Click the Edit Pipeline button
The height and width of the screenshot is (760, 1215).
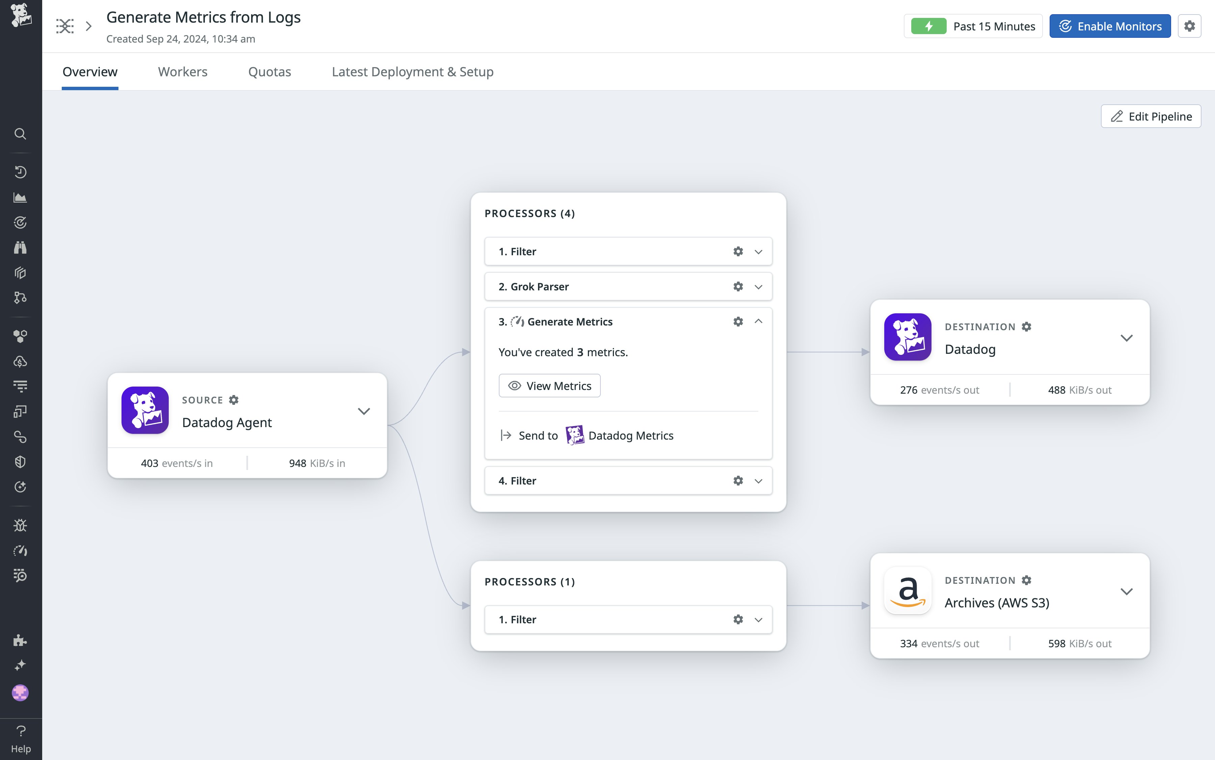click(x=1150, y=116)
